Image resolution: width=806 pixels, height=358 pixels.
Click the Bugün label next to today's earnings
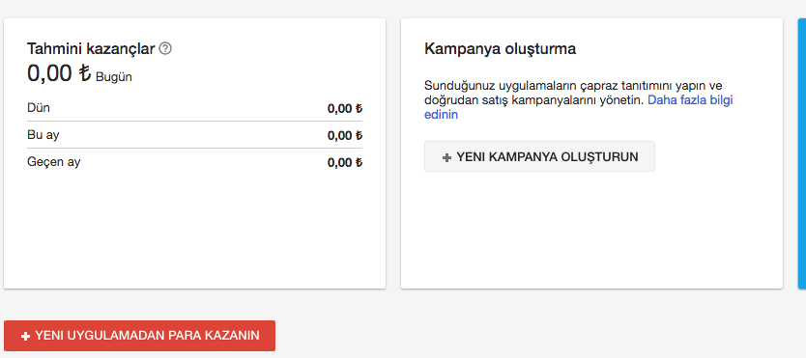point(114,77)
